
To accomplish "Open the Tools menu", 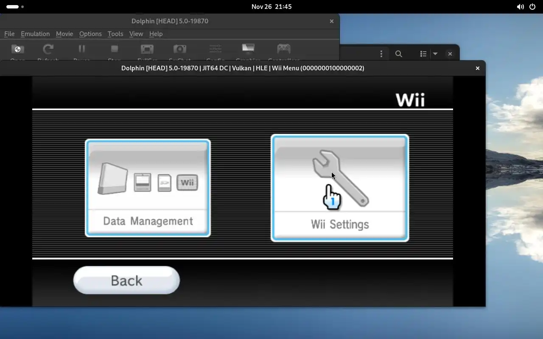I will tap(115, 34).
